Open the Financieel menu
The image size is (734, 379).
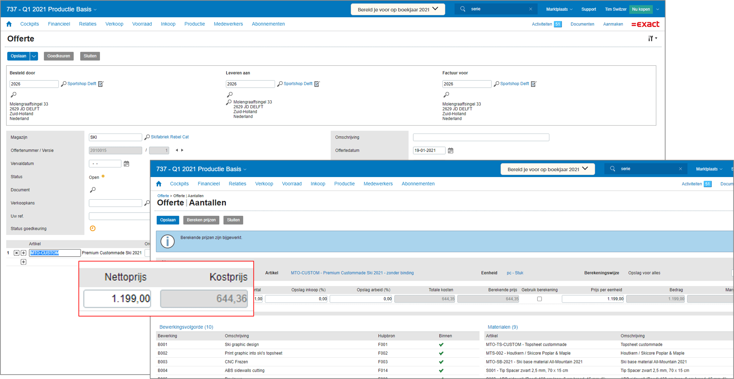click(59, 24)
